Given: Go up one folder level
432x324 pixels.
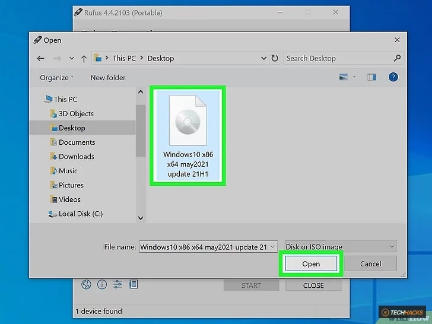Looking at the screenshot, I should pos(84,58).
